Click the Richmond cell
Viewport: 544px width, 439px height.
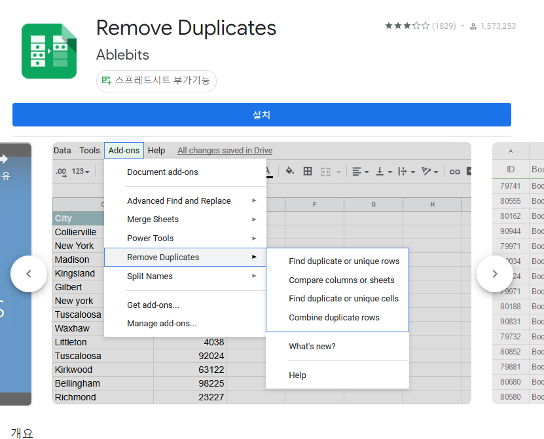[x=103, y=397]
